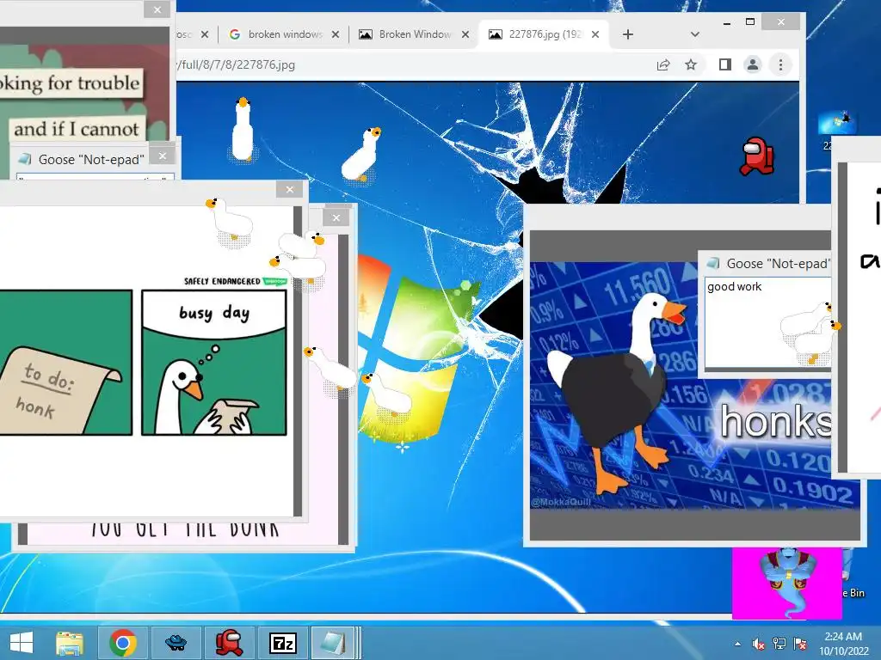Image resolution: width=881 pixels, height=660 pixels.
Task: Select the notepad taskbar icon
Action: click(333, 643)
